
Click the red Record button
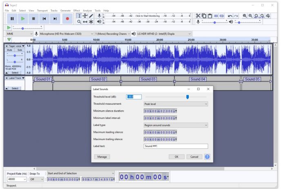pos(67,18)
